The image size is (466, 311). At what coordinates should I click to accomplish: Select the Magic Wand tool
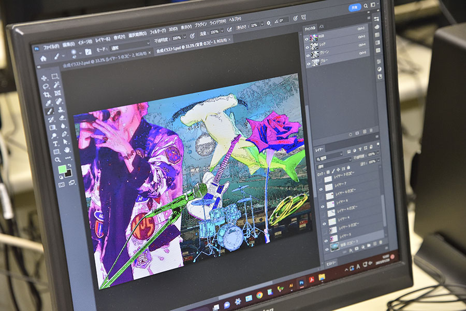point(56,85)
